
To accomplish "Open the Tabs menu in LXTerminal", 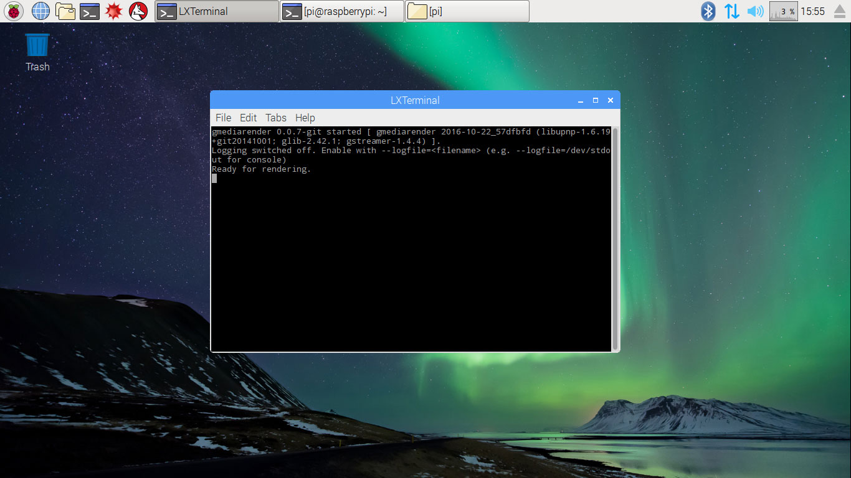I will (x=275, y=118).
